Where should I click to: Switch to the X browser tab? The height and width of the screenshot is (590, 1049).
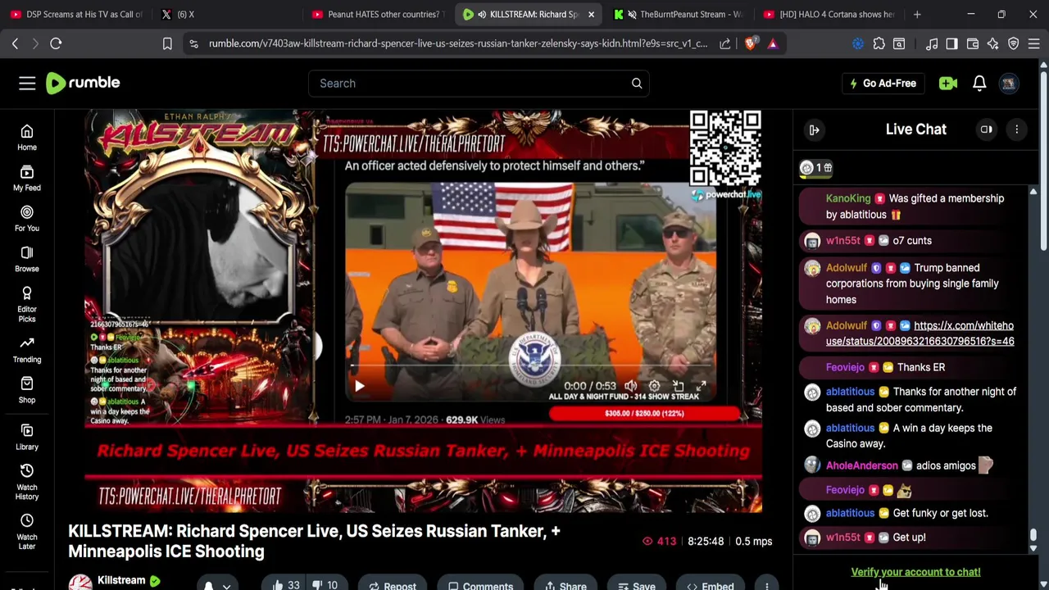click(x=221, y=14)
